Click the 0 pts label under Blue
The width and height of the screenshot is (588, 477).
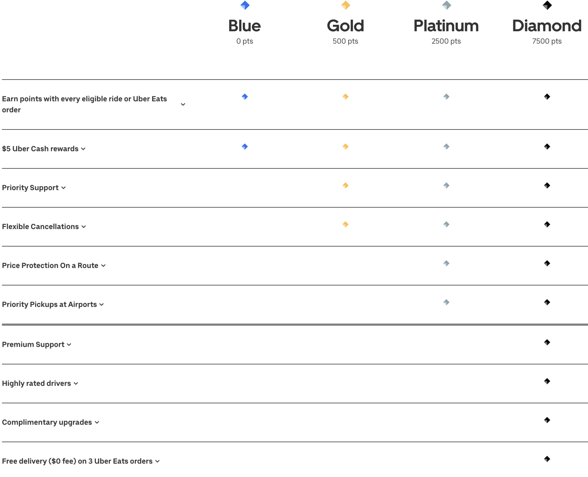coord(245,41)
